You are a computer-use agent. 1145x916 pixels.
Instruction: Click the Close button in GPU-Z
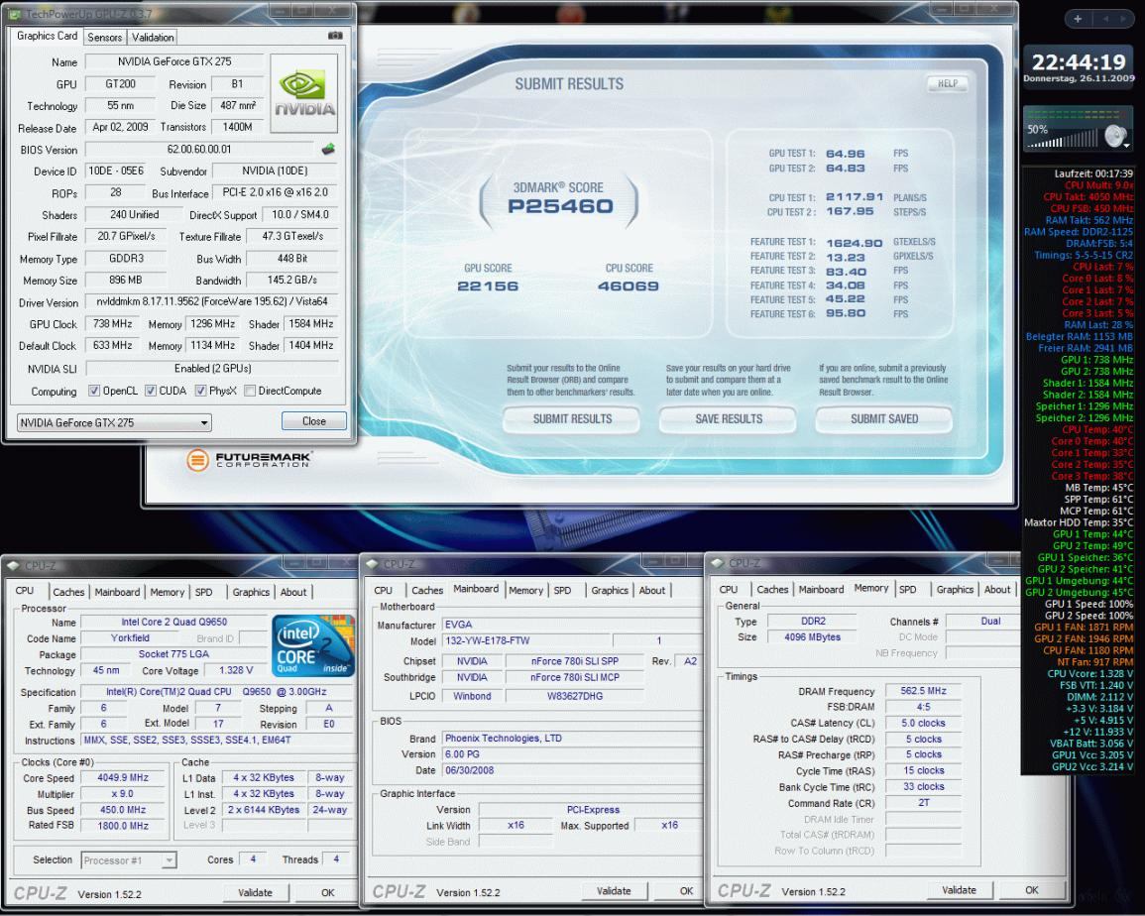pyautogui.click(x=314, y=420)
